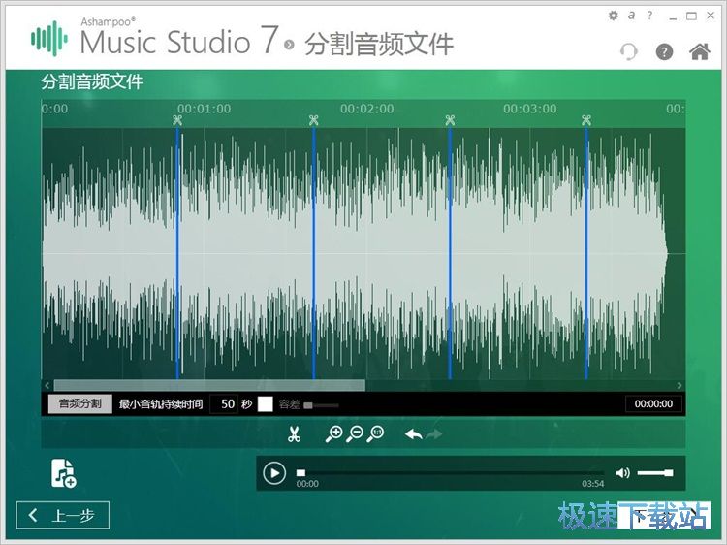
Task: Click the scissors cut tool icon
Action: [x=294, y=434]
